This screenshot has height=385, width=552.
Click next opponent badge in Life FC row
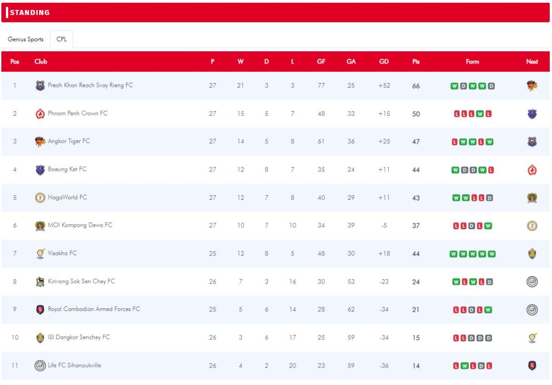tap(532, 366)
